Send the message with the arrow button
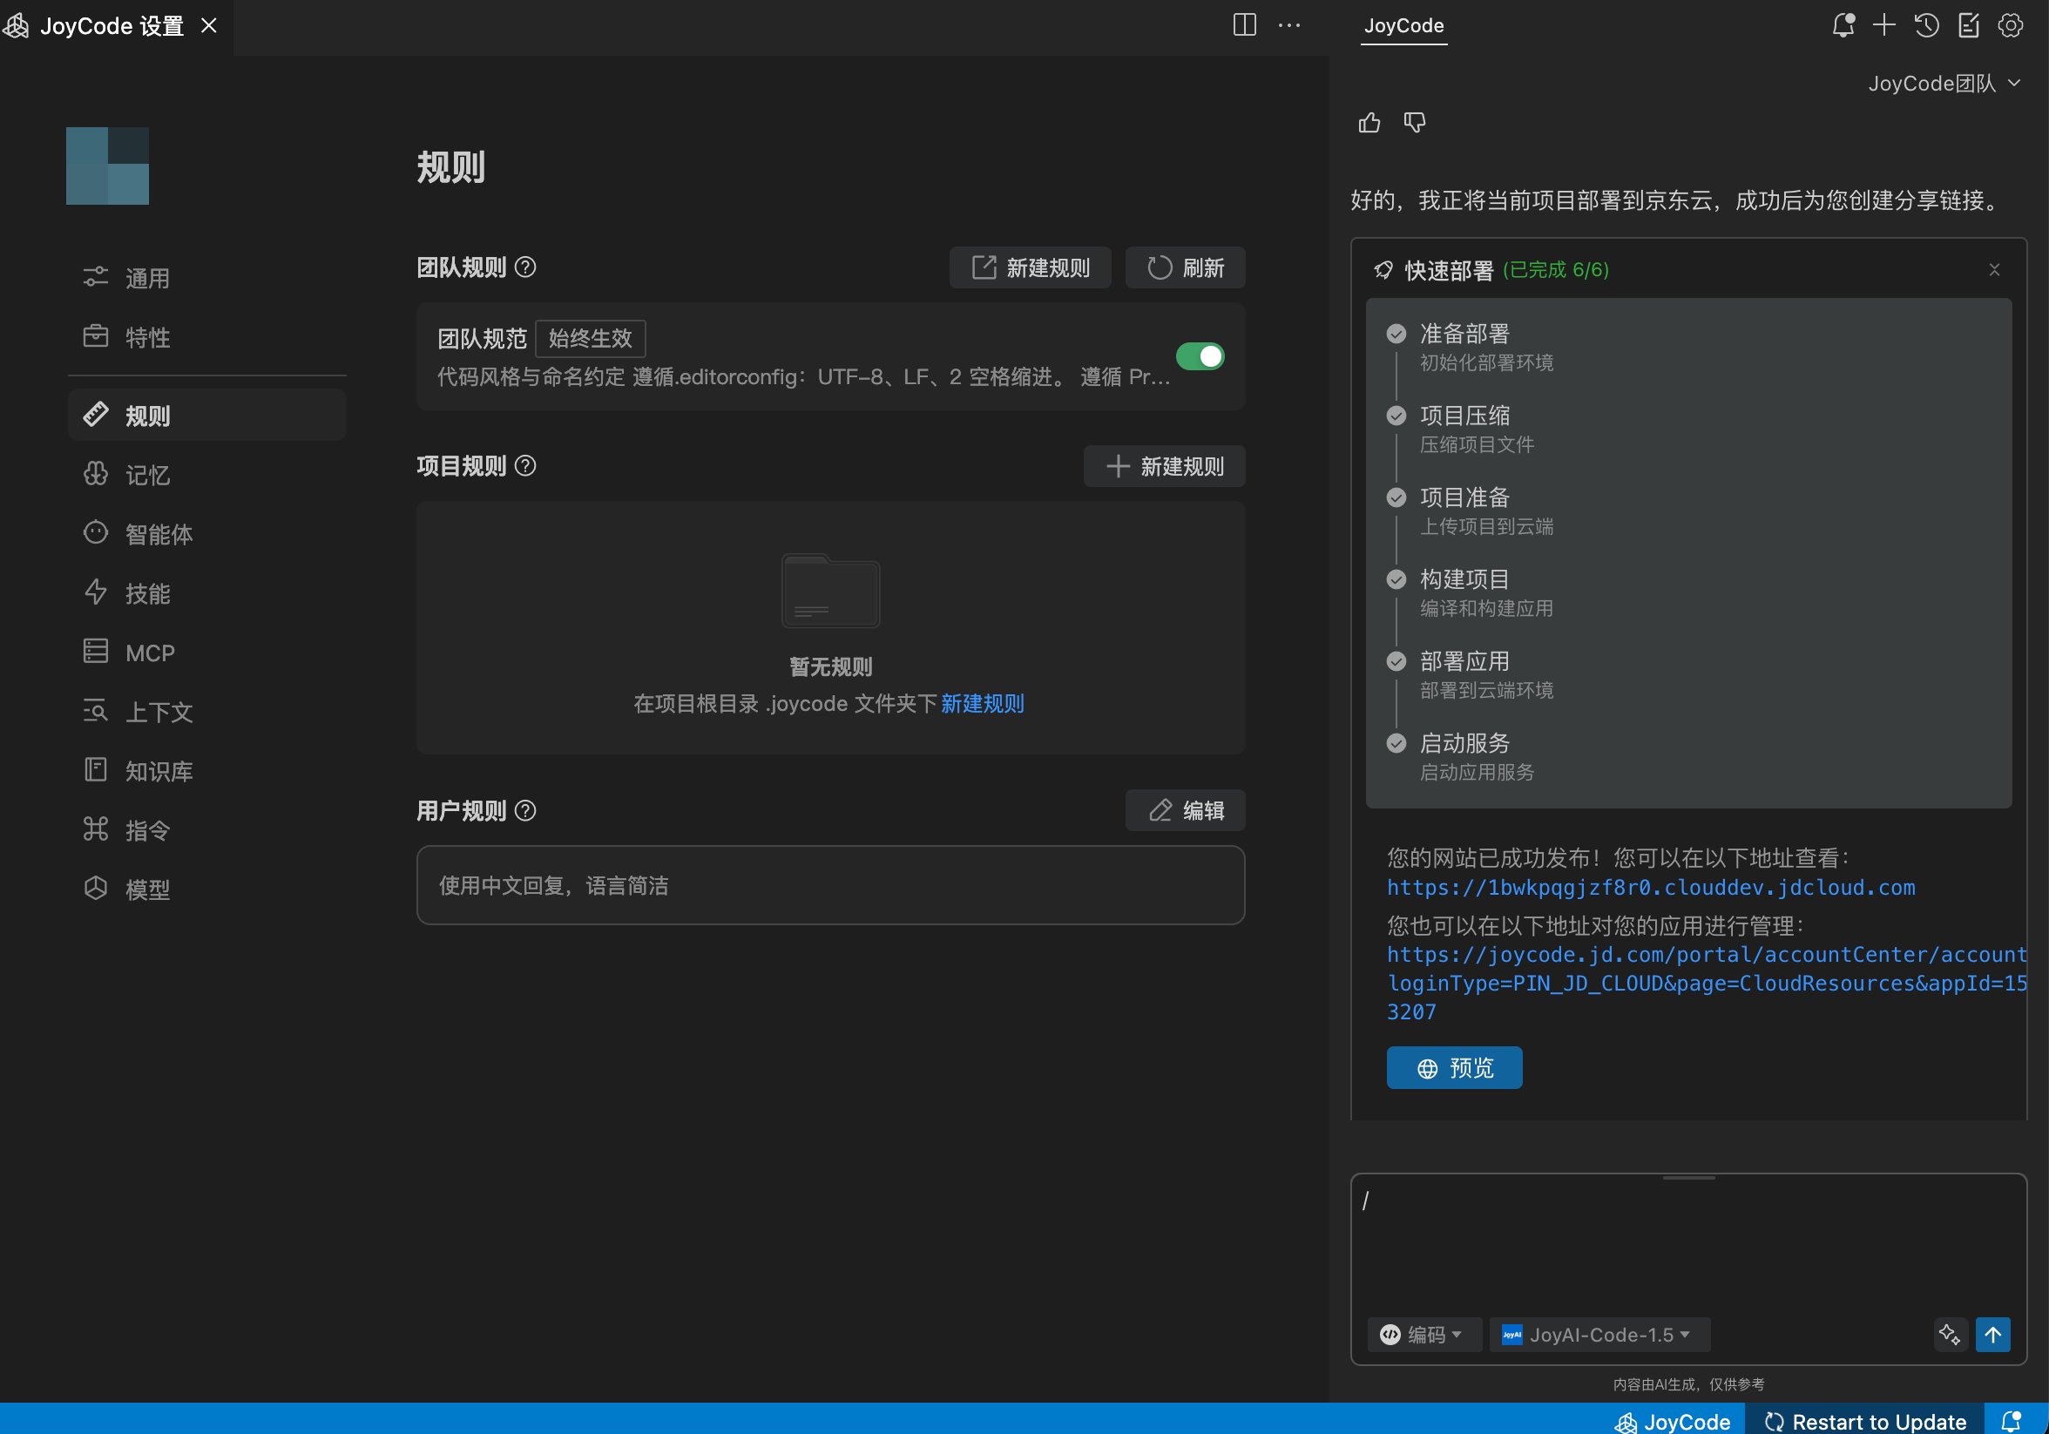Screen dimensions: 2049x1434 coord(1992,1334)
